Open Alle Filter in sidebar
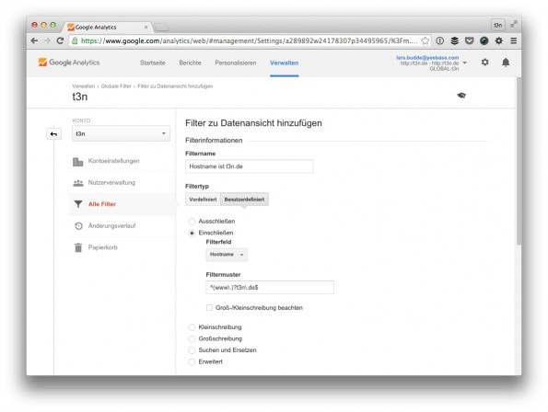The width and height of the screenshot is (548, 412). tap(102, 204)
